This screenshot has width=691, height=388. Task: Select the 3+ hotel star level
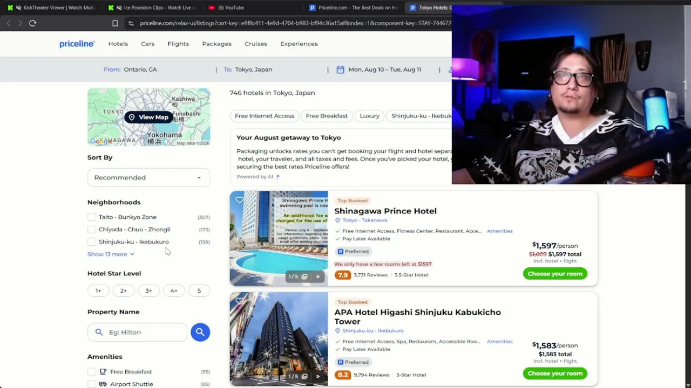[148, 290]
